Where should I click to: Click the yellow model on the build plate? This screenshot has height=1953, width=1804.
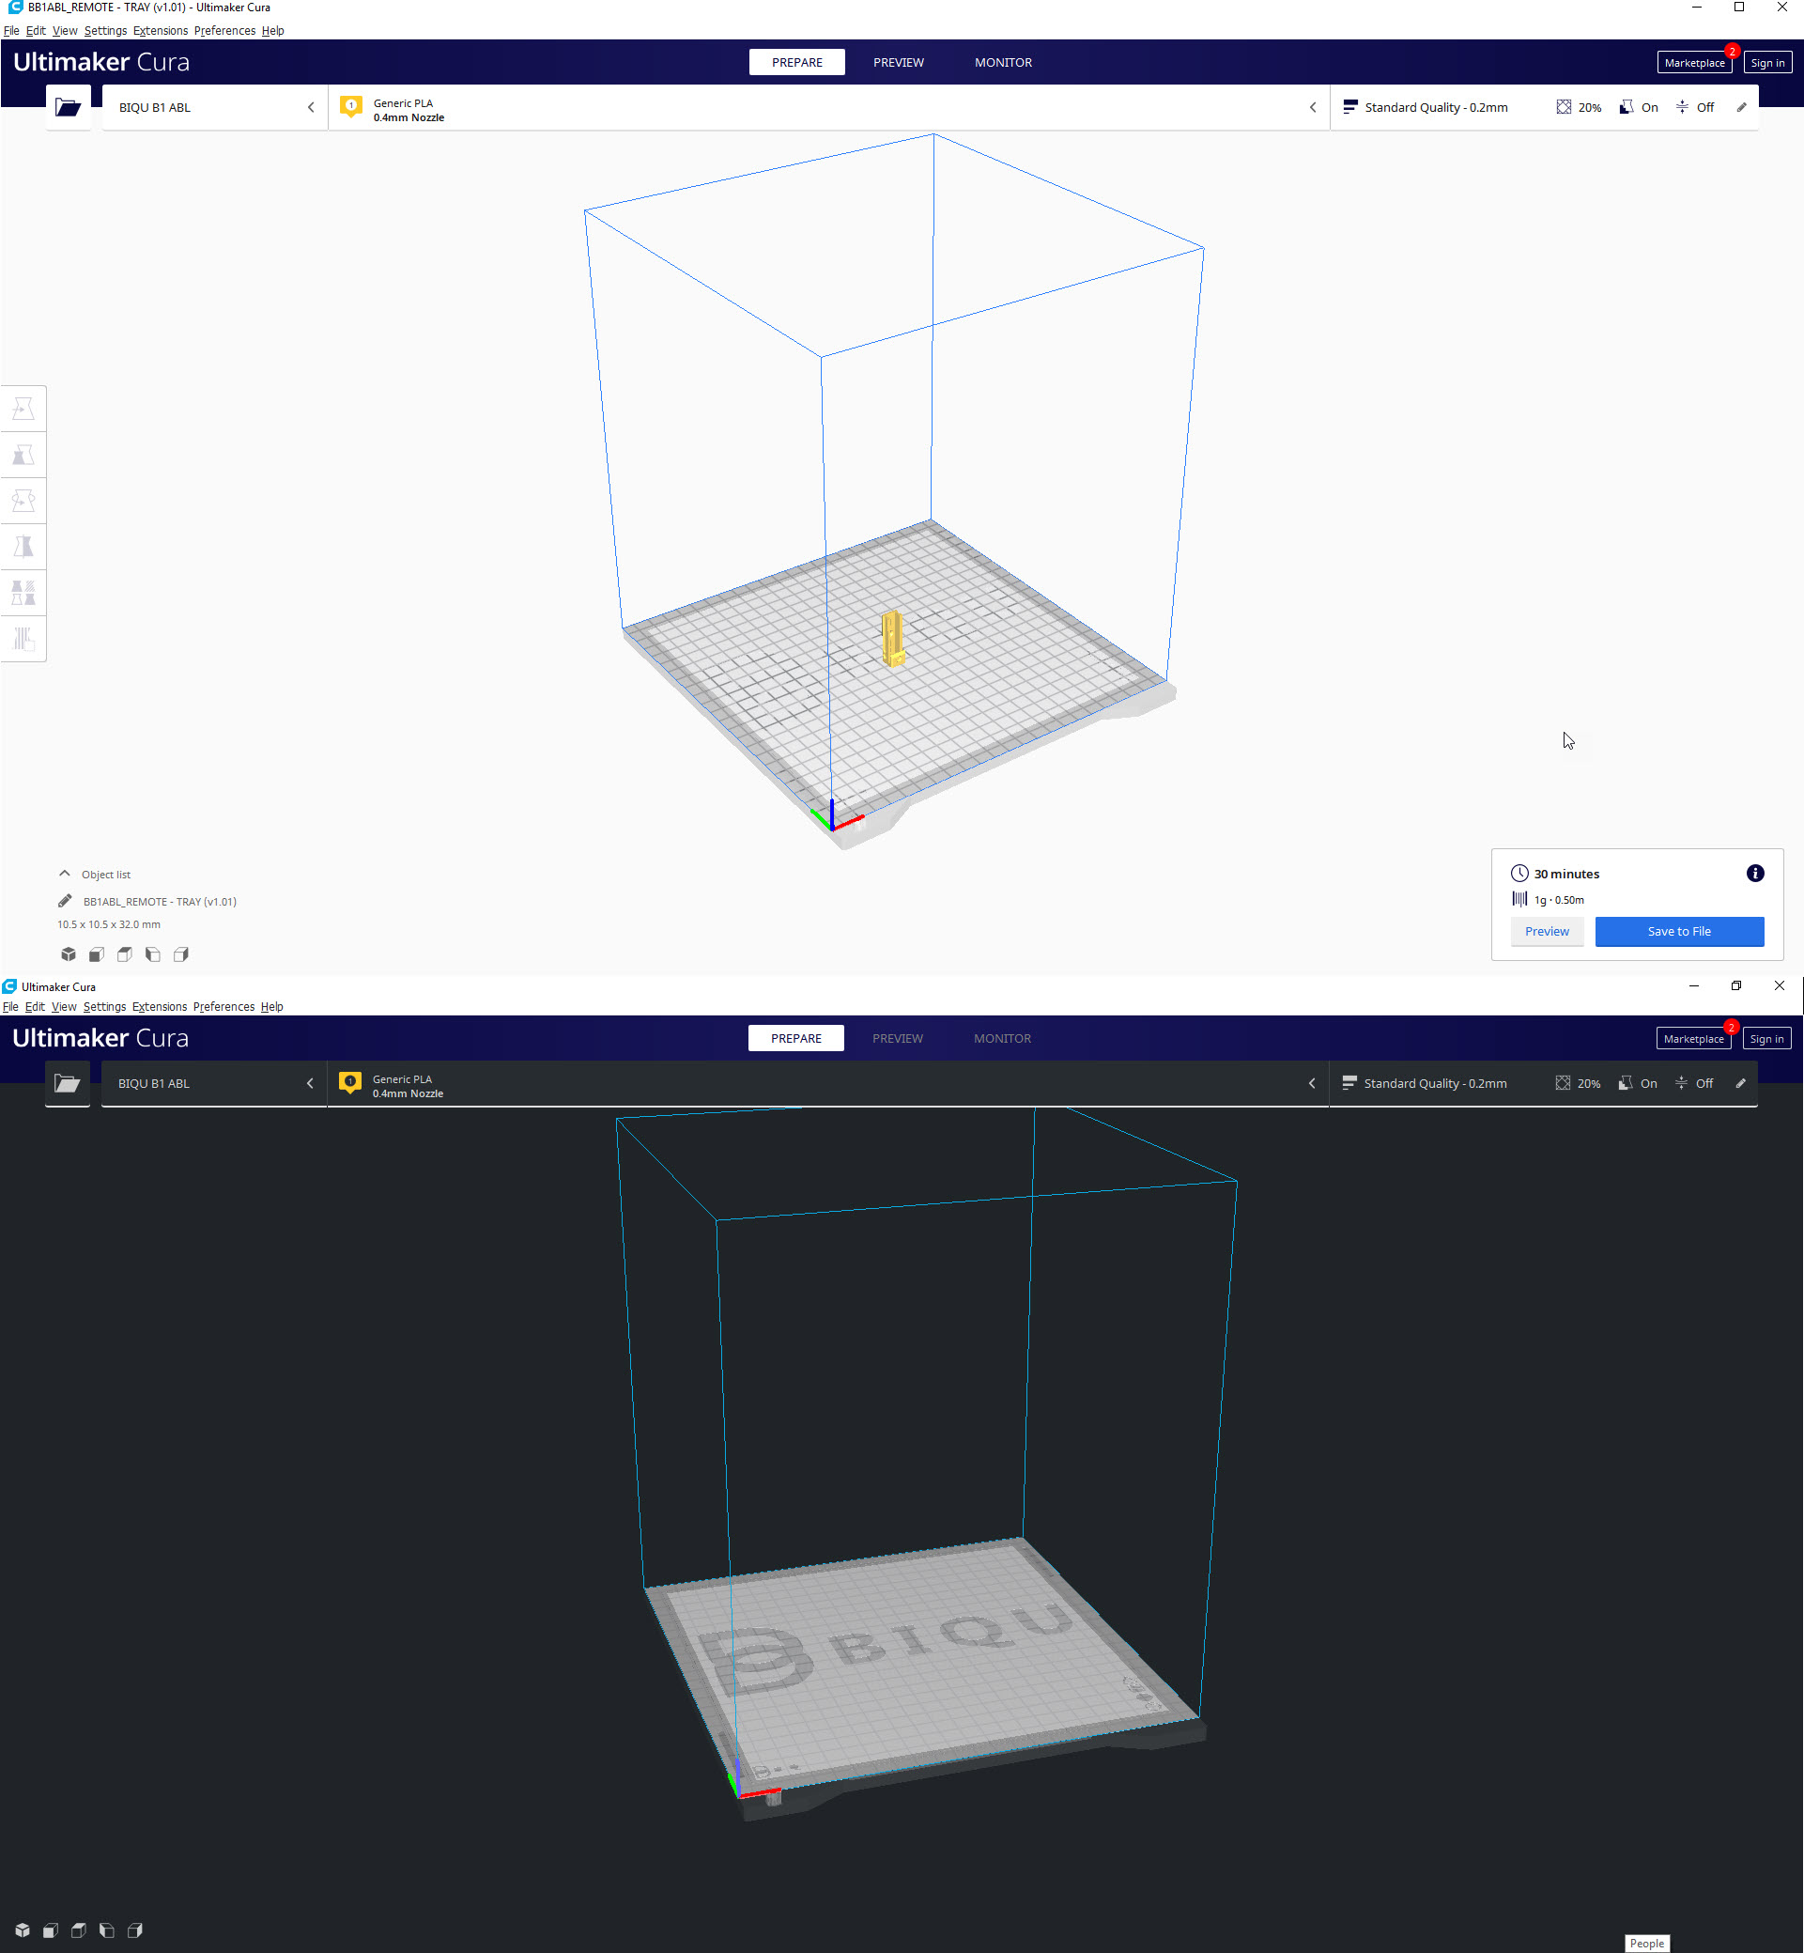[x=891, y=639]
